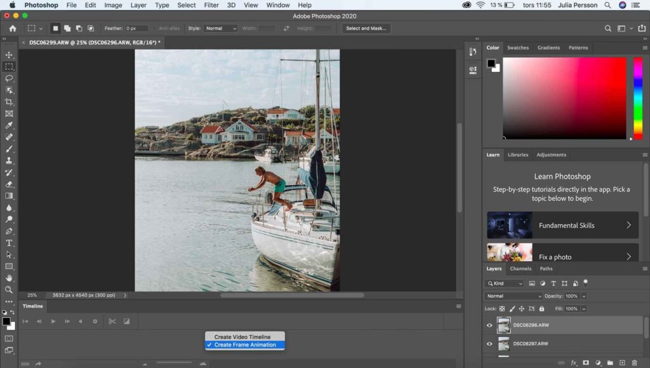This screenshot has width=650, height=368.
Task: Open the blend mode Normal dropdown
Action: 514,296
